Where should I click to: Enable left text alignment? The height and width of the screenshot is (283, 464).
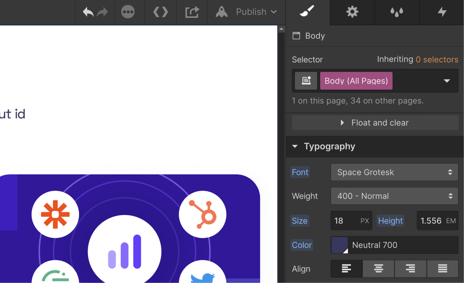346,268
